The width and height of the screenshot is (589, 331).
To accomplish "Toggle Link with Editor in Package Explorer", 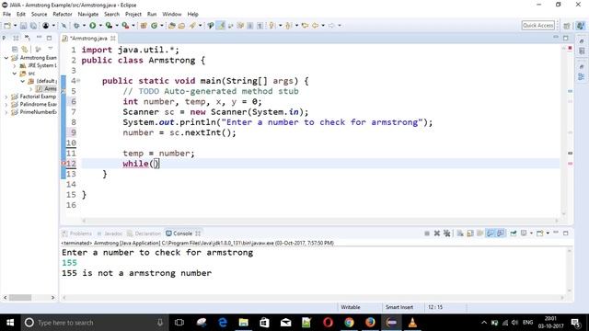I will coord(25,49).
